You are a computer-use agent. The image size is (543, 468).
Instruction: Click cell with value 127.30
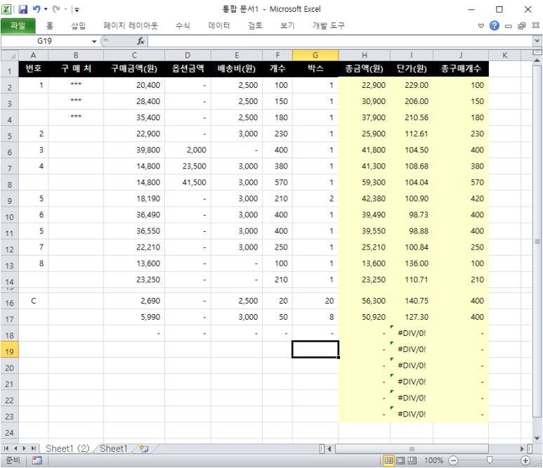point(412,317)
